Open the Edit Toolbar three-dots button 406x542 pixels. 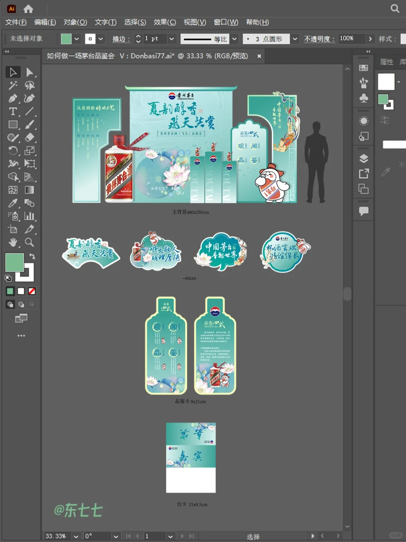coord(21,335)
